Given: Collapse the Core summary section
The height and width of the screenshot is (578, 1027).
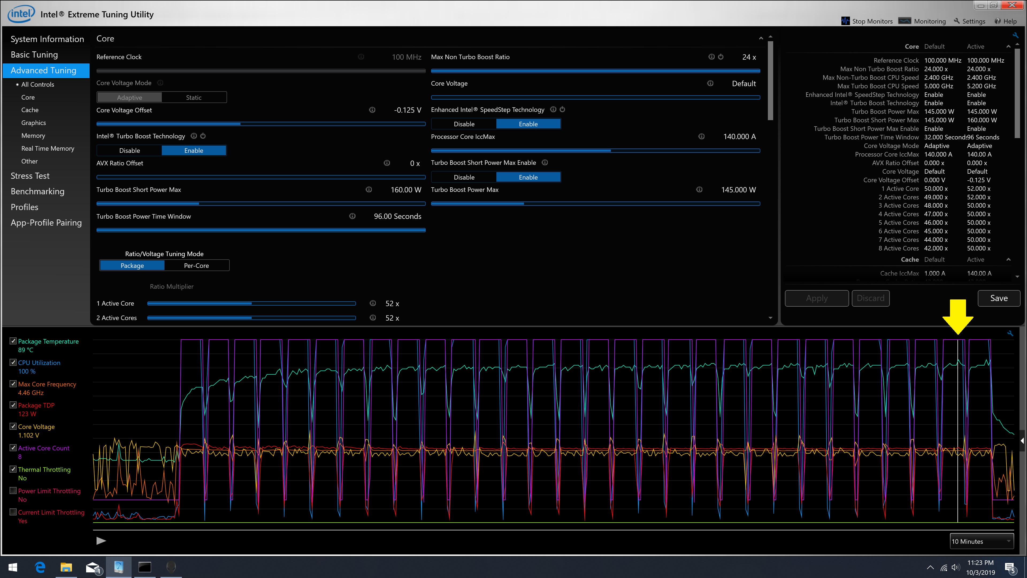Looking at the screenshot, I should click(1008, 47).
